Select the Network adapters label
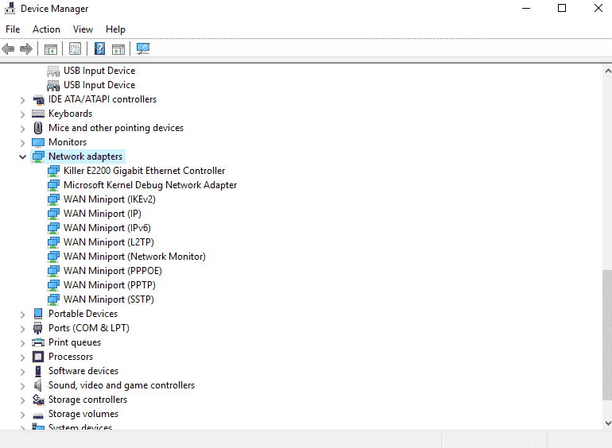612x448 pixels. coord(85,156)
